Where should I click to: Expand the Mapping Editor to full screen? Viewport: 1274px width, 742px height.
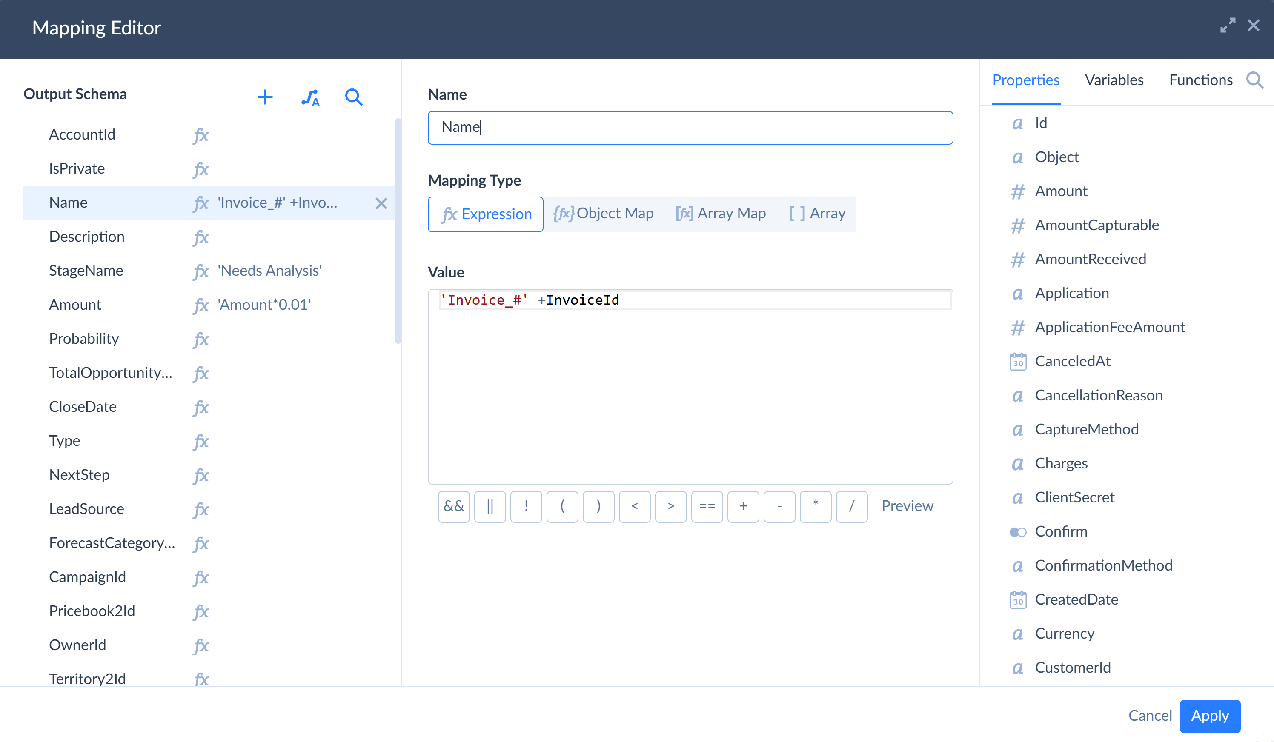pos(1228,25)
